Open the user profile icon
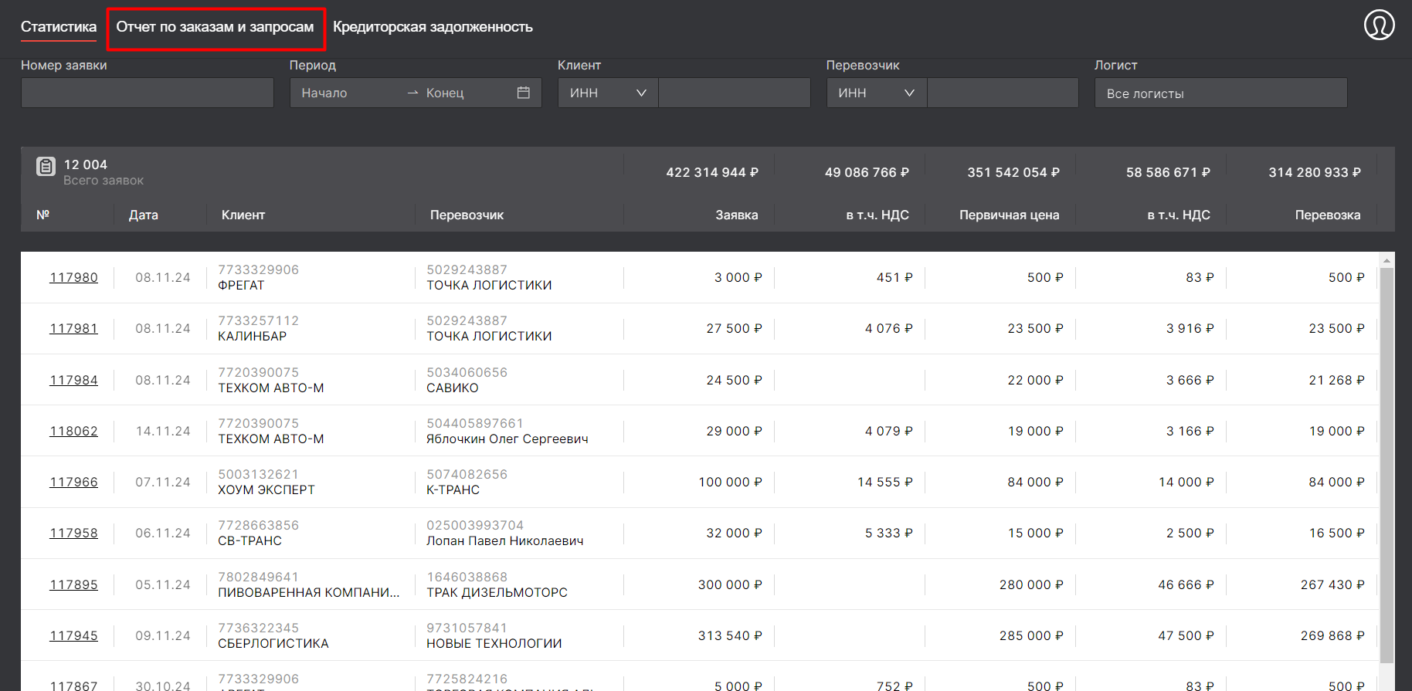Screen dimensions: 1412x691 1379,25
